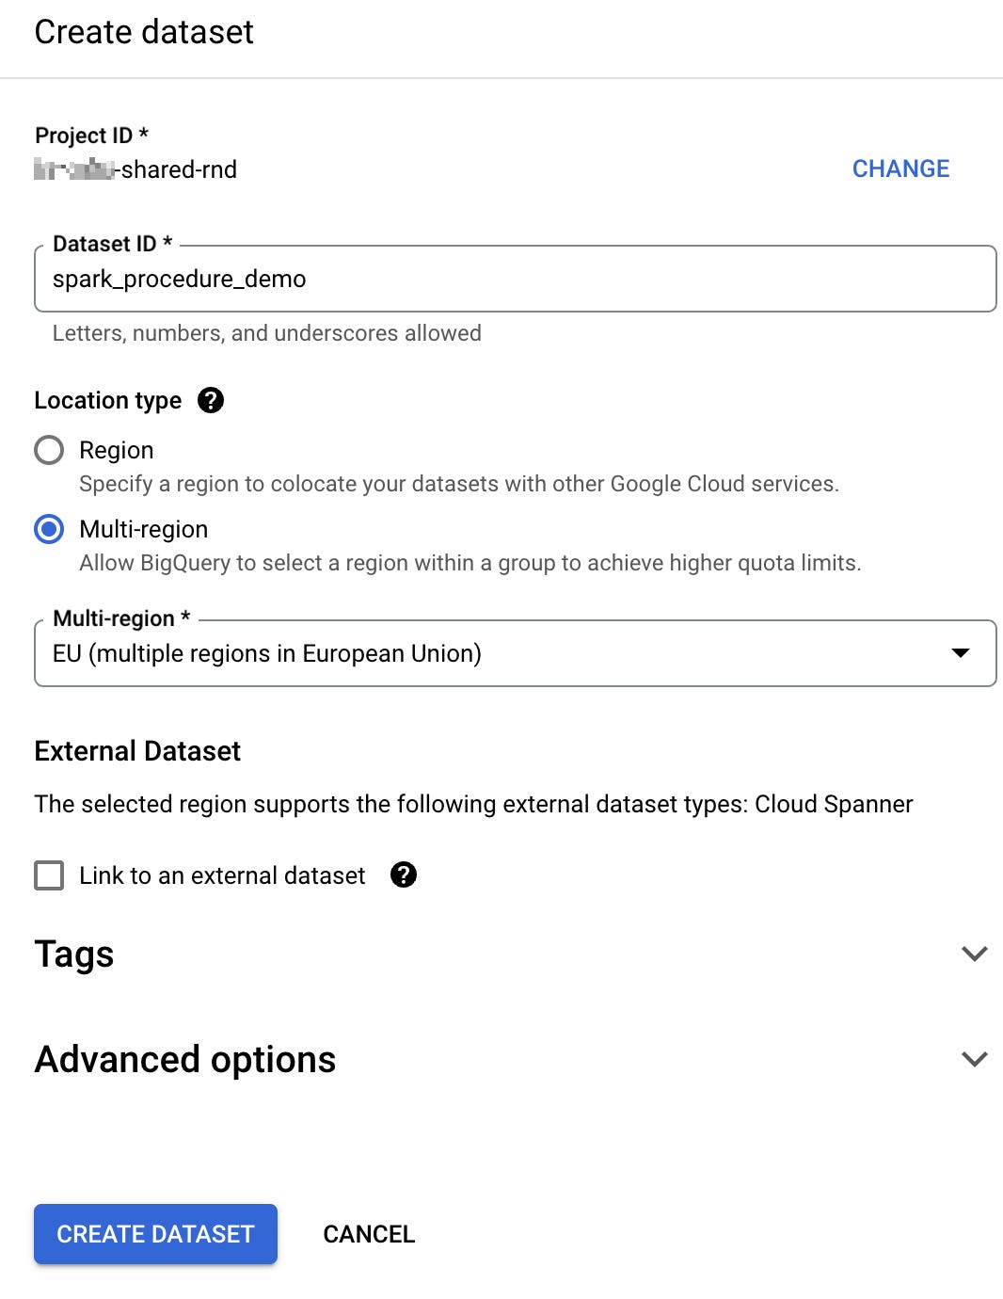Select the spark_procedure_demo text
The width and height of the screenshot is (1003, 1299).
click(179, 279)
